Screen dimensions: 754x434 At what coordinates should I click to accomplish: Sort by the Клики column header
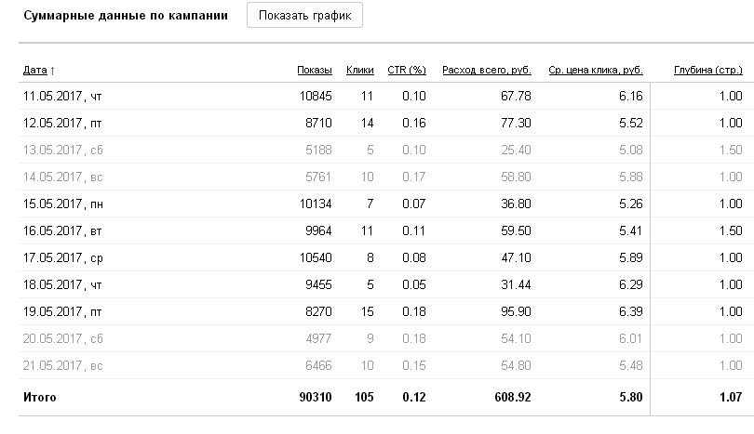tap(359, 70)
